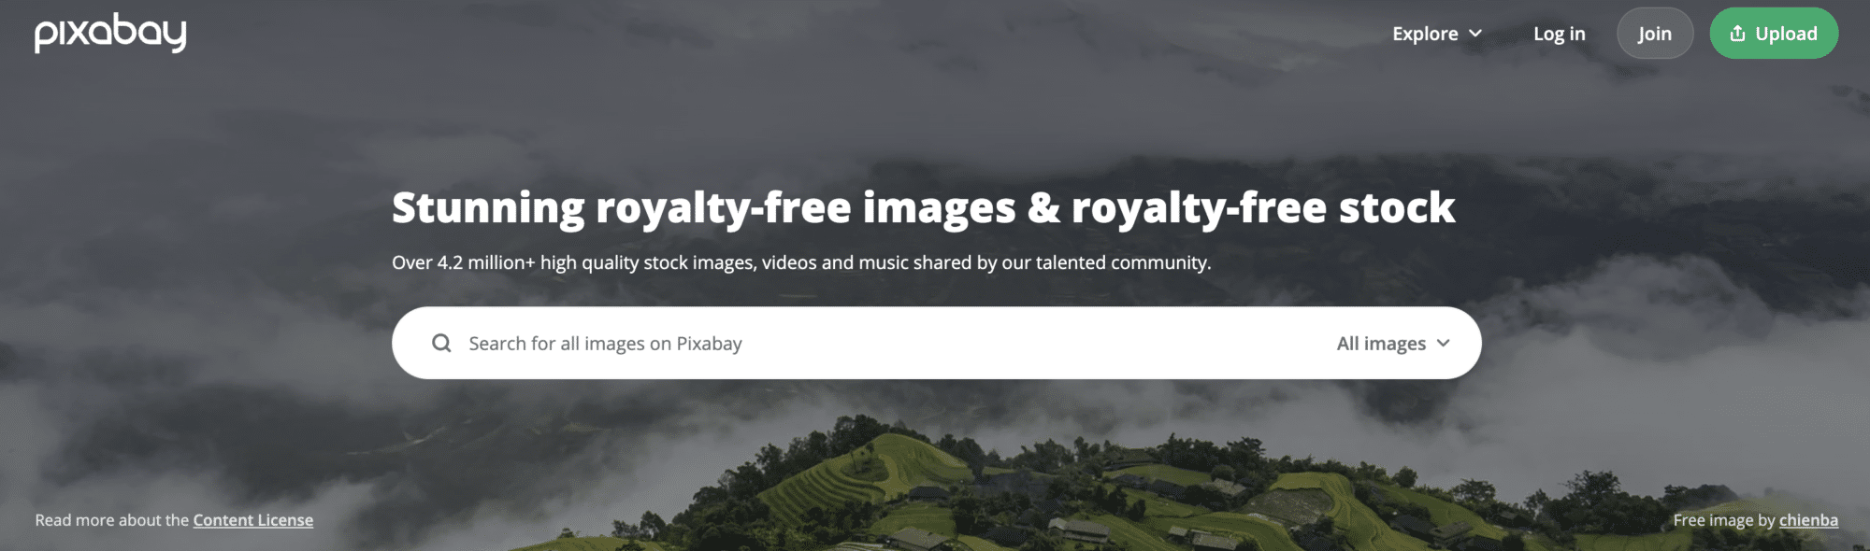Screen dimensions: 1870x551
Task: Open the Content License link
Action: [x=253, y=520]
